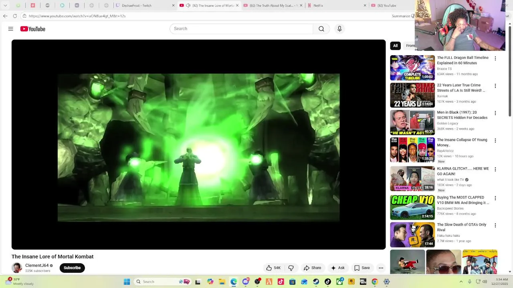Open options for Slow Death of GTA video

[495, 226]
